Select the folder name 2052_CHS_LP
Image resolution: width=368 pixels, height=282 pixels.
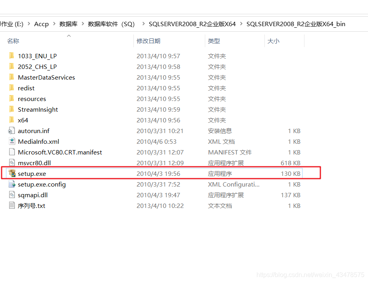[37, 67]
